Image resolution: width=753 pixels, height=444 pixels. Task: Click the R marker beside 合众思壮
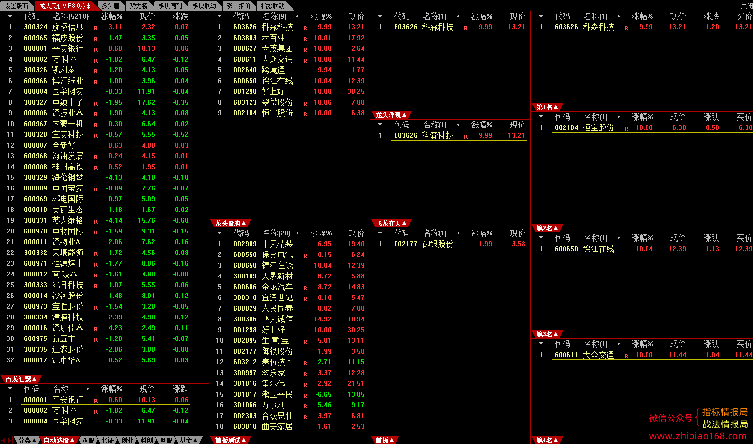(305, 417)
